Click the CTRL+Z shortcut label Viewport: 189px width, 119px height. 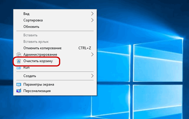85,48
